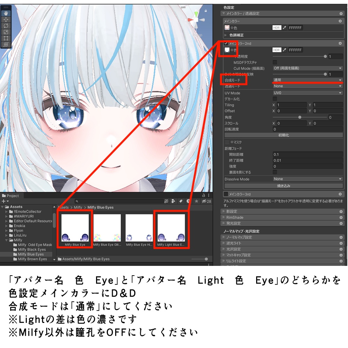Viewport: 348px width, 348px height.
Task: Switch to the Project tab
Action: tap(11, 196)
